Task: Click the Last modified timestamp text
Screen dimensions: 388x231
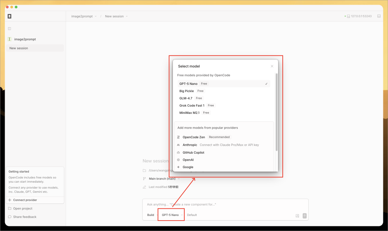Action: coord(173,187)
